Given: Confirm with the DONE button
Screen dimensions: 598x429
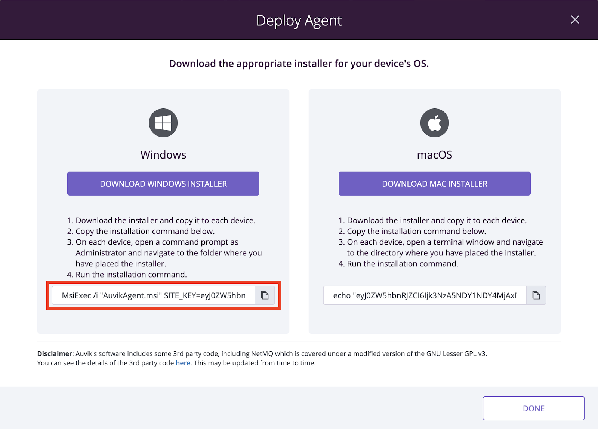Looking at the screenshot, I should [x=534, y=408].
